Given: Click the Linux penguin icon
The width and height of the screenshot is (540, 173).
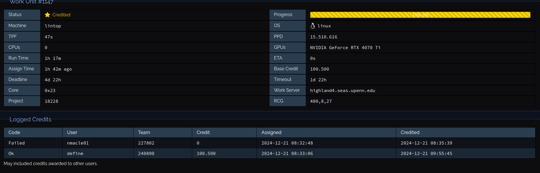Looking at the screenshot, I should tap(313, 26).
